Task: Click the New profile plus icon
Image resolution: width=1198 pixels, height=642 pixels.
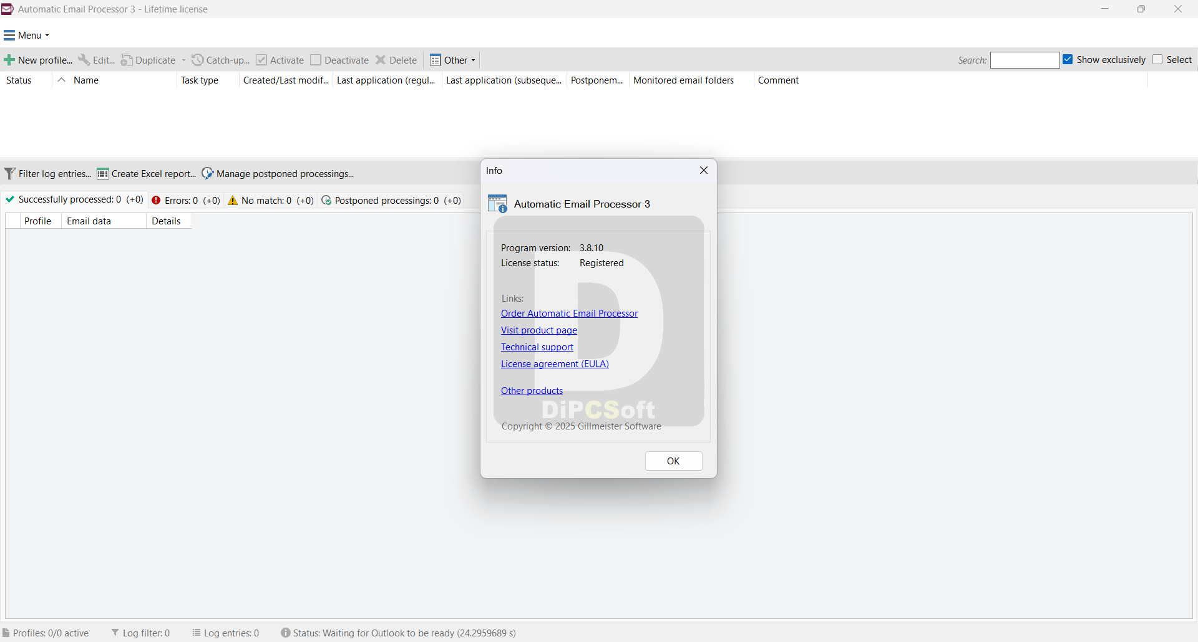Action: coord(9,60)
